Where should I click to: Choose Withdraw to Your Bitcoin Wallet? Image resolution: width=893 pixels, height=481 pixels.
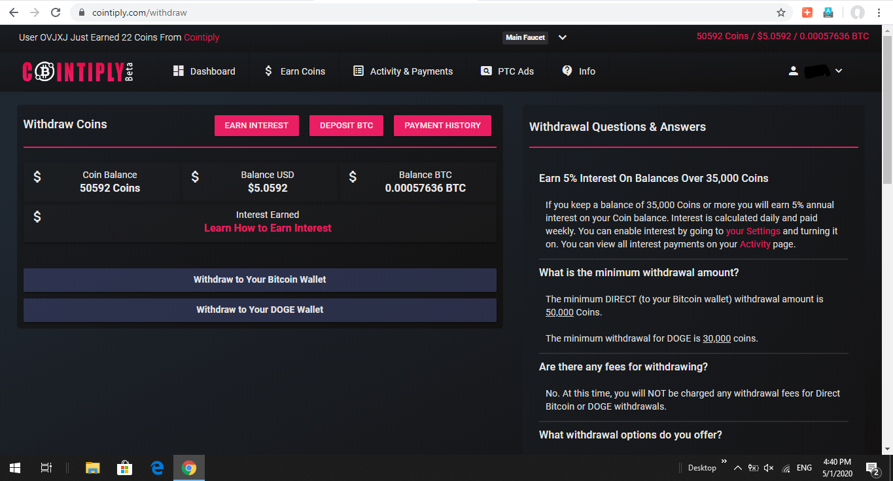(260, 279)
